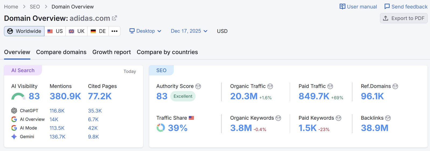Click the Export to PDF button
Image resolution: width=430 pixels, height=151 pixels.
pyautogui.click(x=404, y=18)
